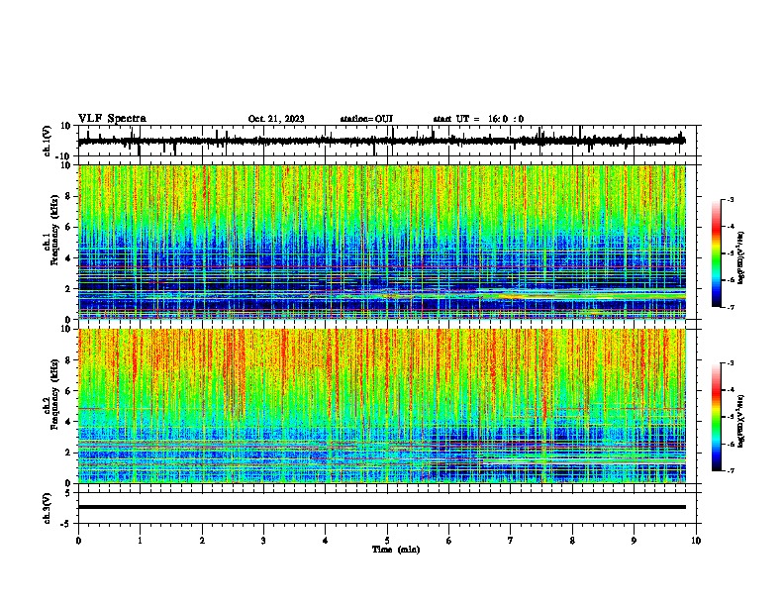The width and height of the screenshot is (784, 606).
Task: Click the "ch.3(V)" axis label
Action: pos(48,508)
